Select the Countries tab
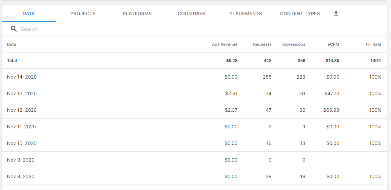 (191, 14)
